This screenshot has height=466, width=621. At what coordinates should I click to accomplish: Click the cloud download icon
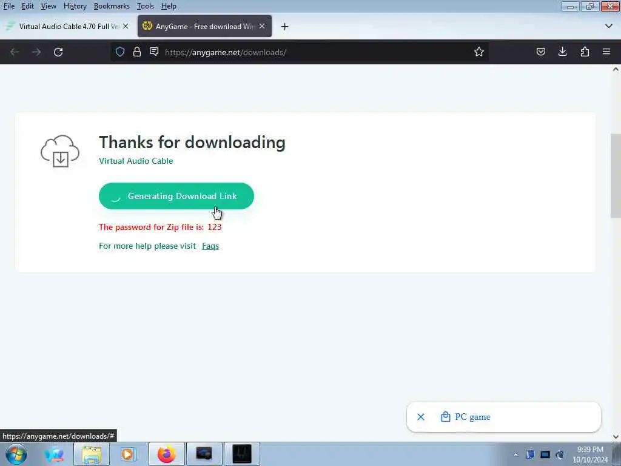pos(60,151)
